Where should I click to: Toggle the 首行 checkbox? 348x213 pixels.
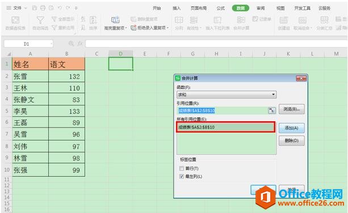(x=182, y=168)
